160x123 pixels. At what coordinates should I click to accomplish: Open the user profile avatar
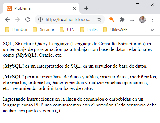click(x=142, y=19)
